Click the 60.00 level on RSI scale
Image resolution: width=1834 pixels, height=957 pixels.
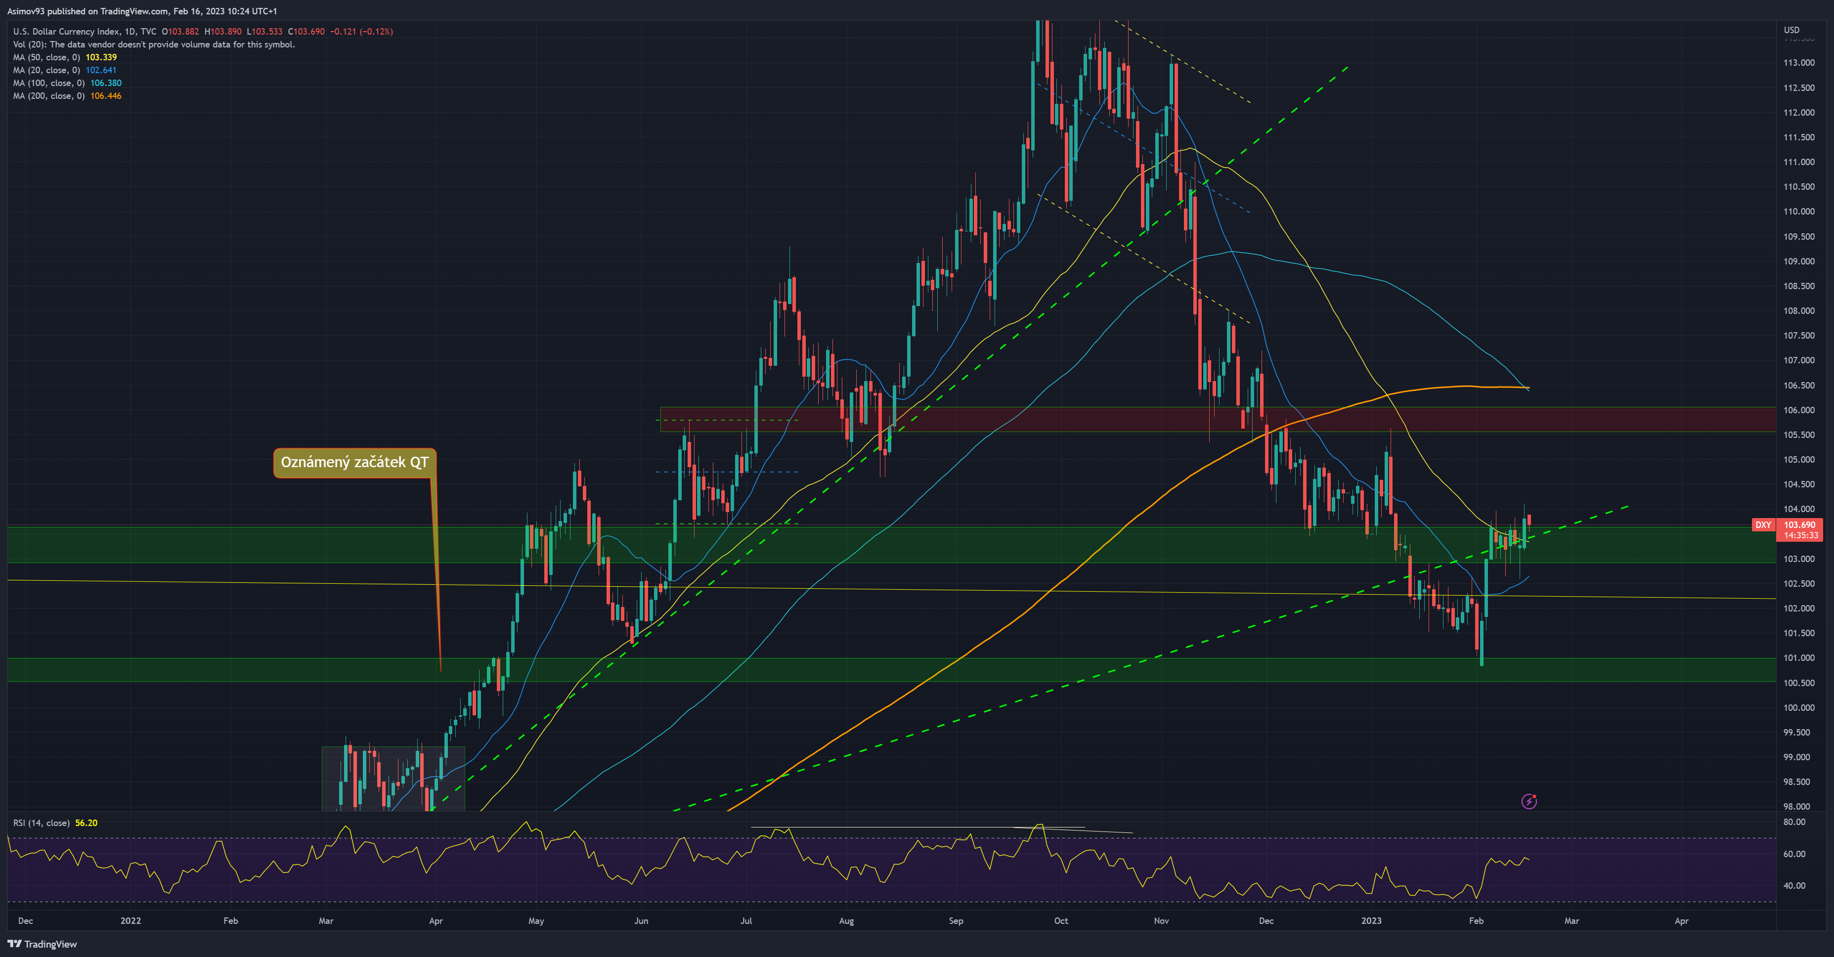(1794, 854)
